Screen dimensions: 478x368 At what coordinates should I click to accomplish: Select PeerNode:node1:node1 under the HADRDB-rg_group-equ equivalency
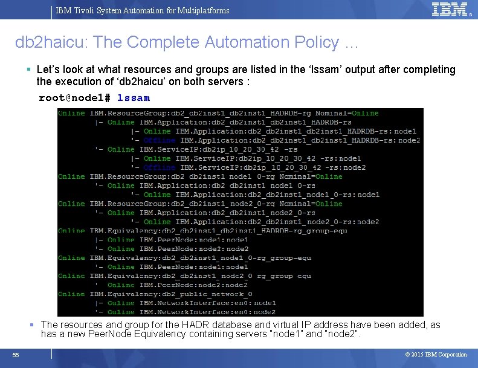pos(172,240)
